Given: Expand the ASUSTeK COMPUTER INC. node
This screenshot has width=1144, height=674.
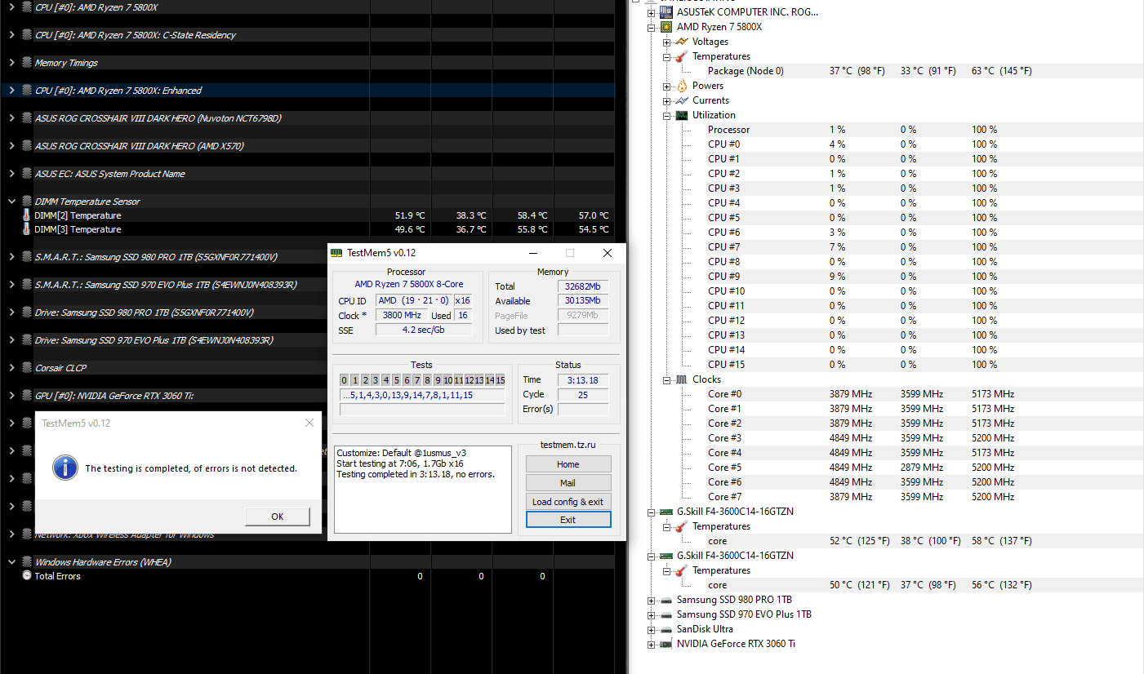Looking at the screenshot, I should (x=651, y=12).
